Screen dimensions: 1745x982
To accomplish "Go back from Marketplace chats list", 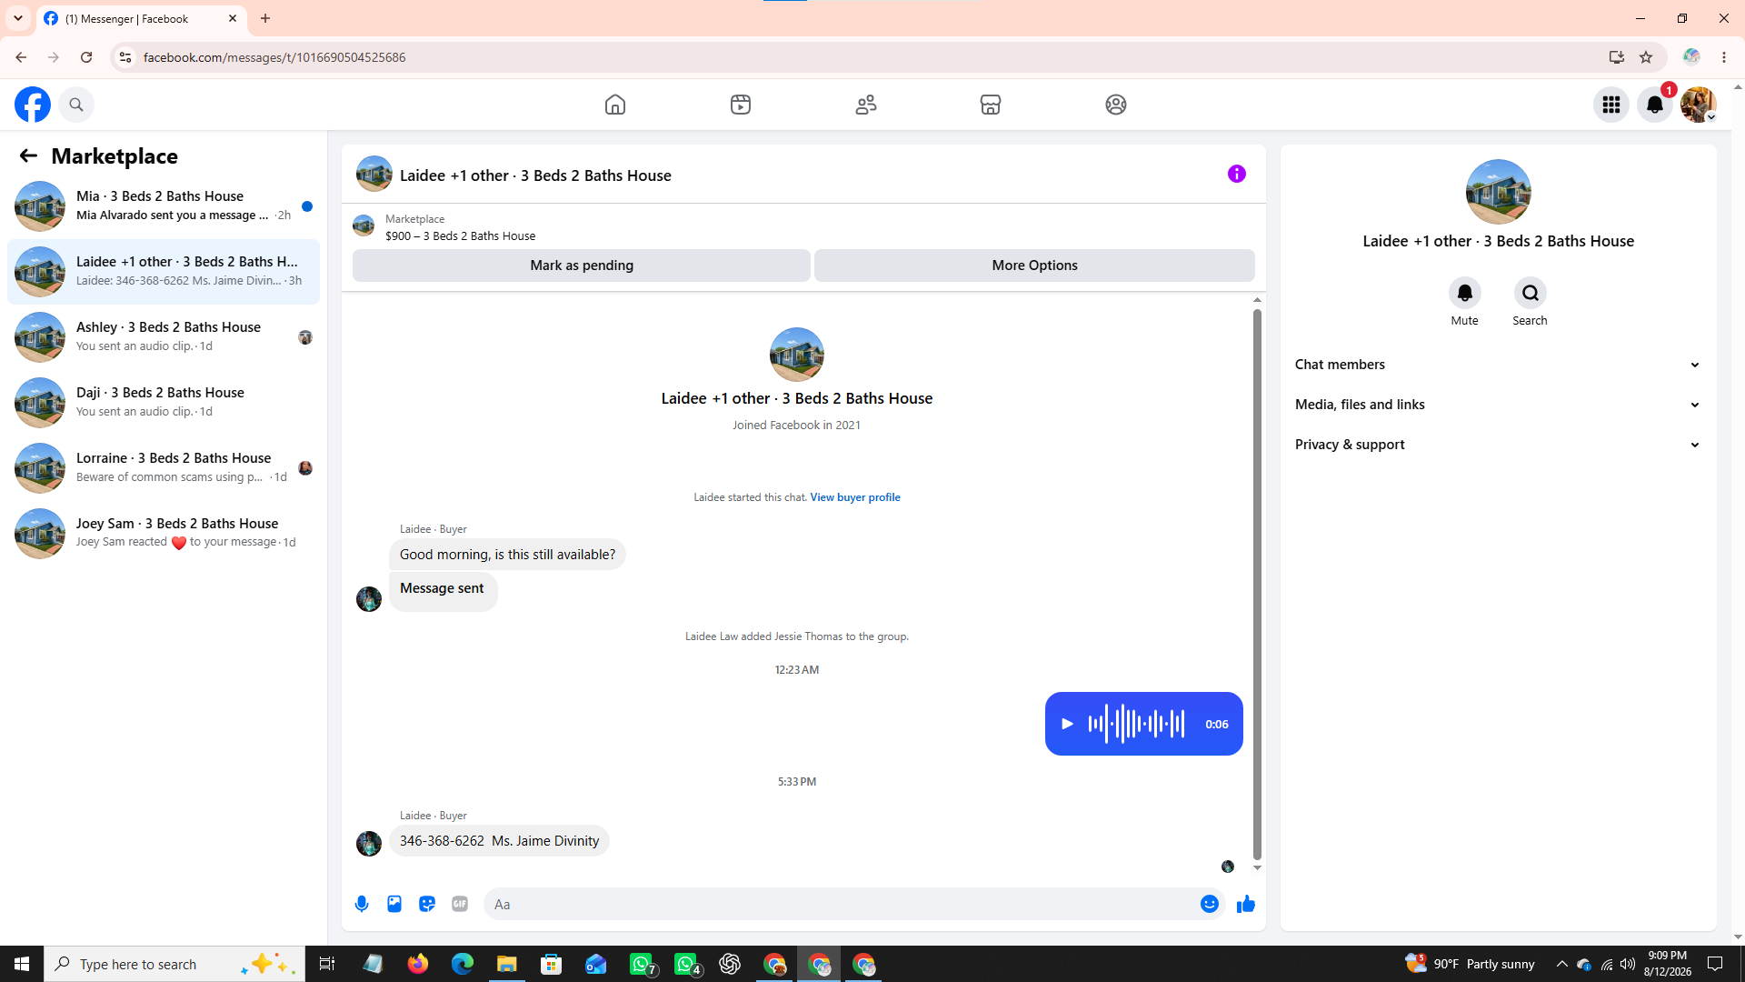I will (x=28, y=156).
